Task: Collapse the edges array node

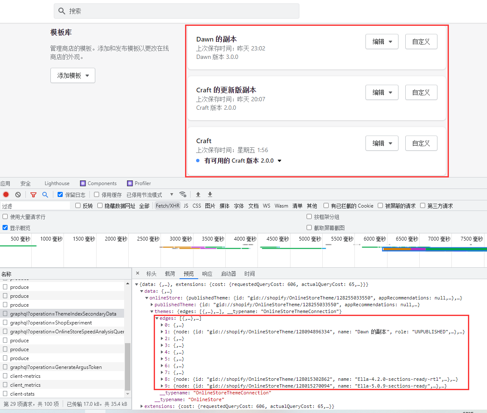Action: tap(157, 318)
